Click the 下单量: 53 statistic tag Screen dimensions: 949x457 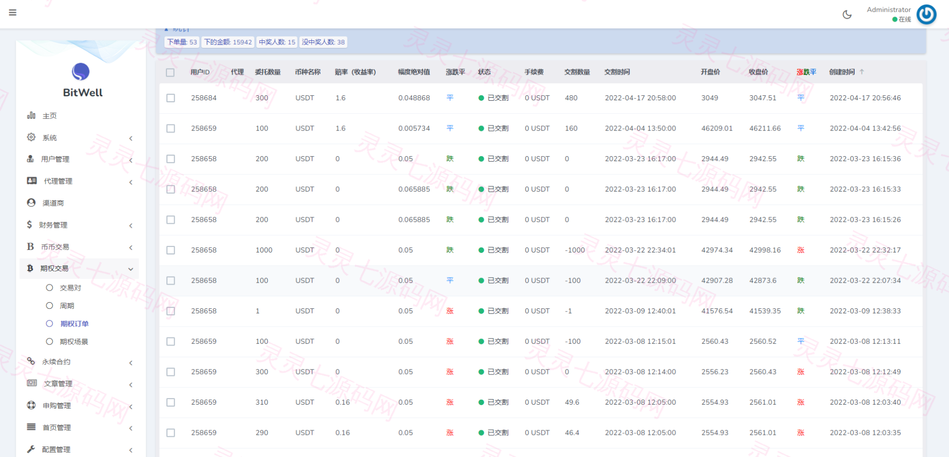[182, 42]
